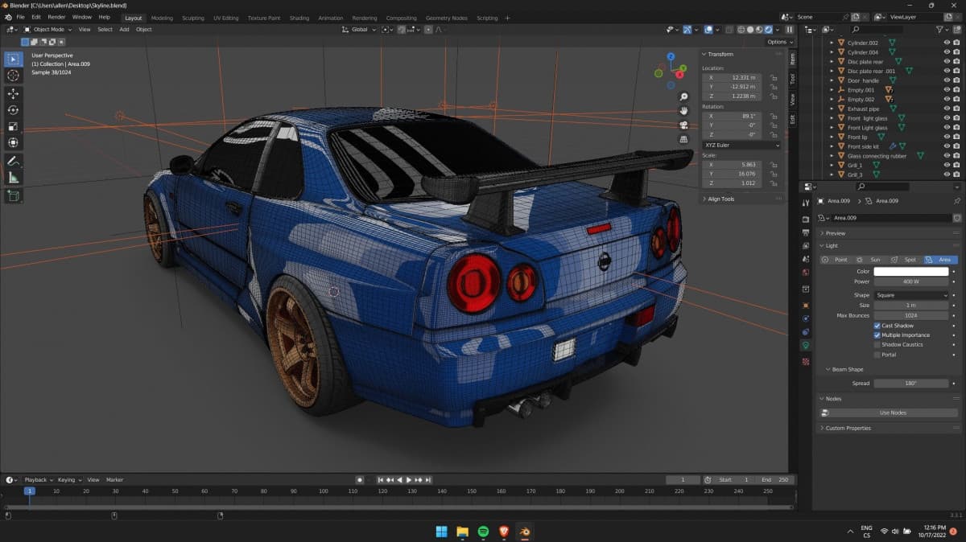Open the XYZ Euler rotation mode dropdown
966x542 pixels.
(x=741, y=146)
